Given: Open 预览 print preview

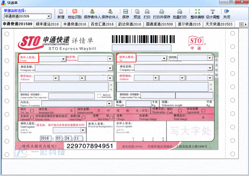Looking at the screenshot, I should [137, 14].
